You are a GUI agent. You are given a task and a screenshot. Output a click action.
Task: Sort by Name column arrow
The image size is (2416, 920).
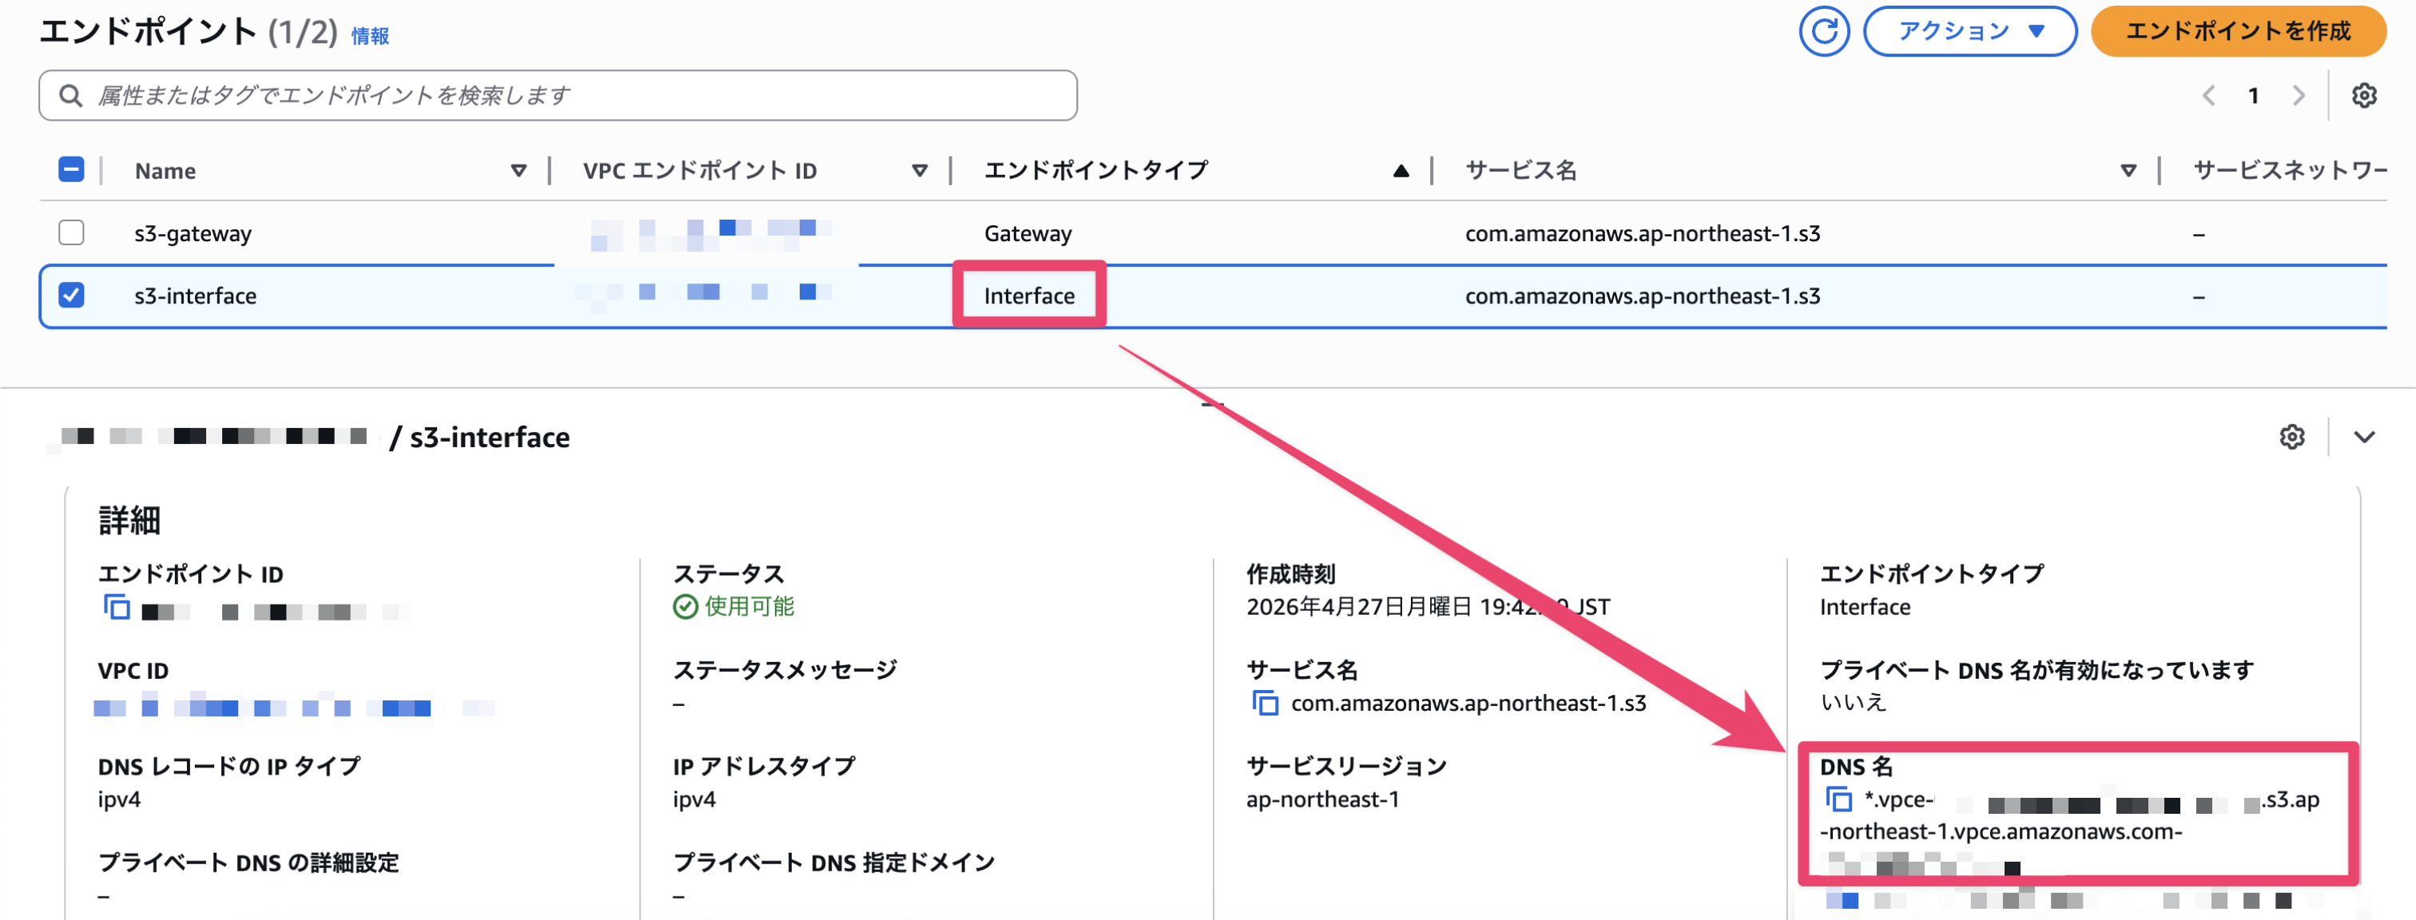tap(518, 171)
